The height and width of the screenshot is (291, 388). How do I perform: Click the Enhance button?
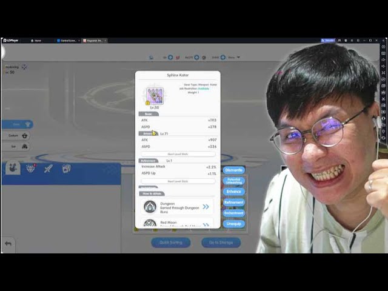[234, 192]
